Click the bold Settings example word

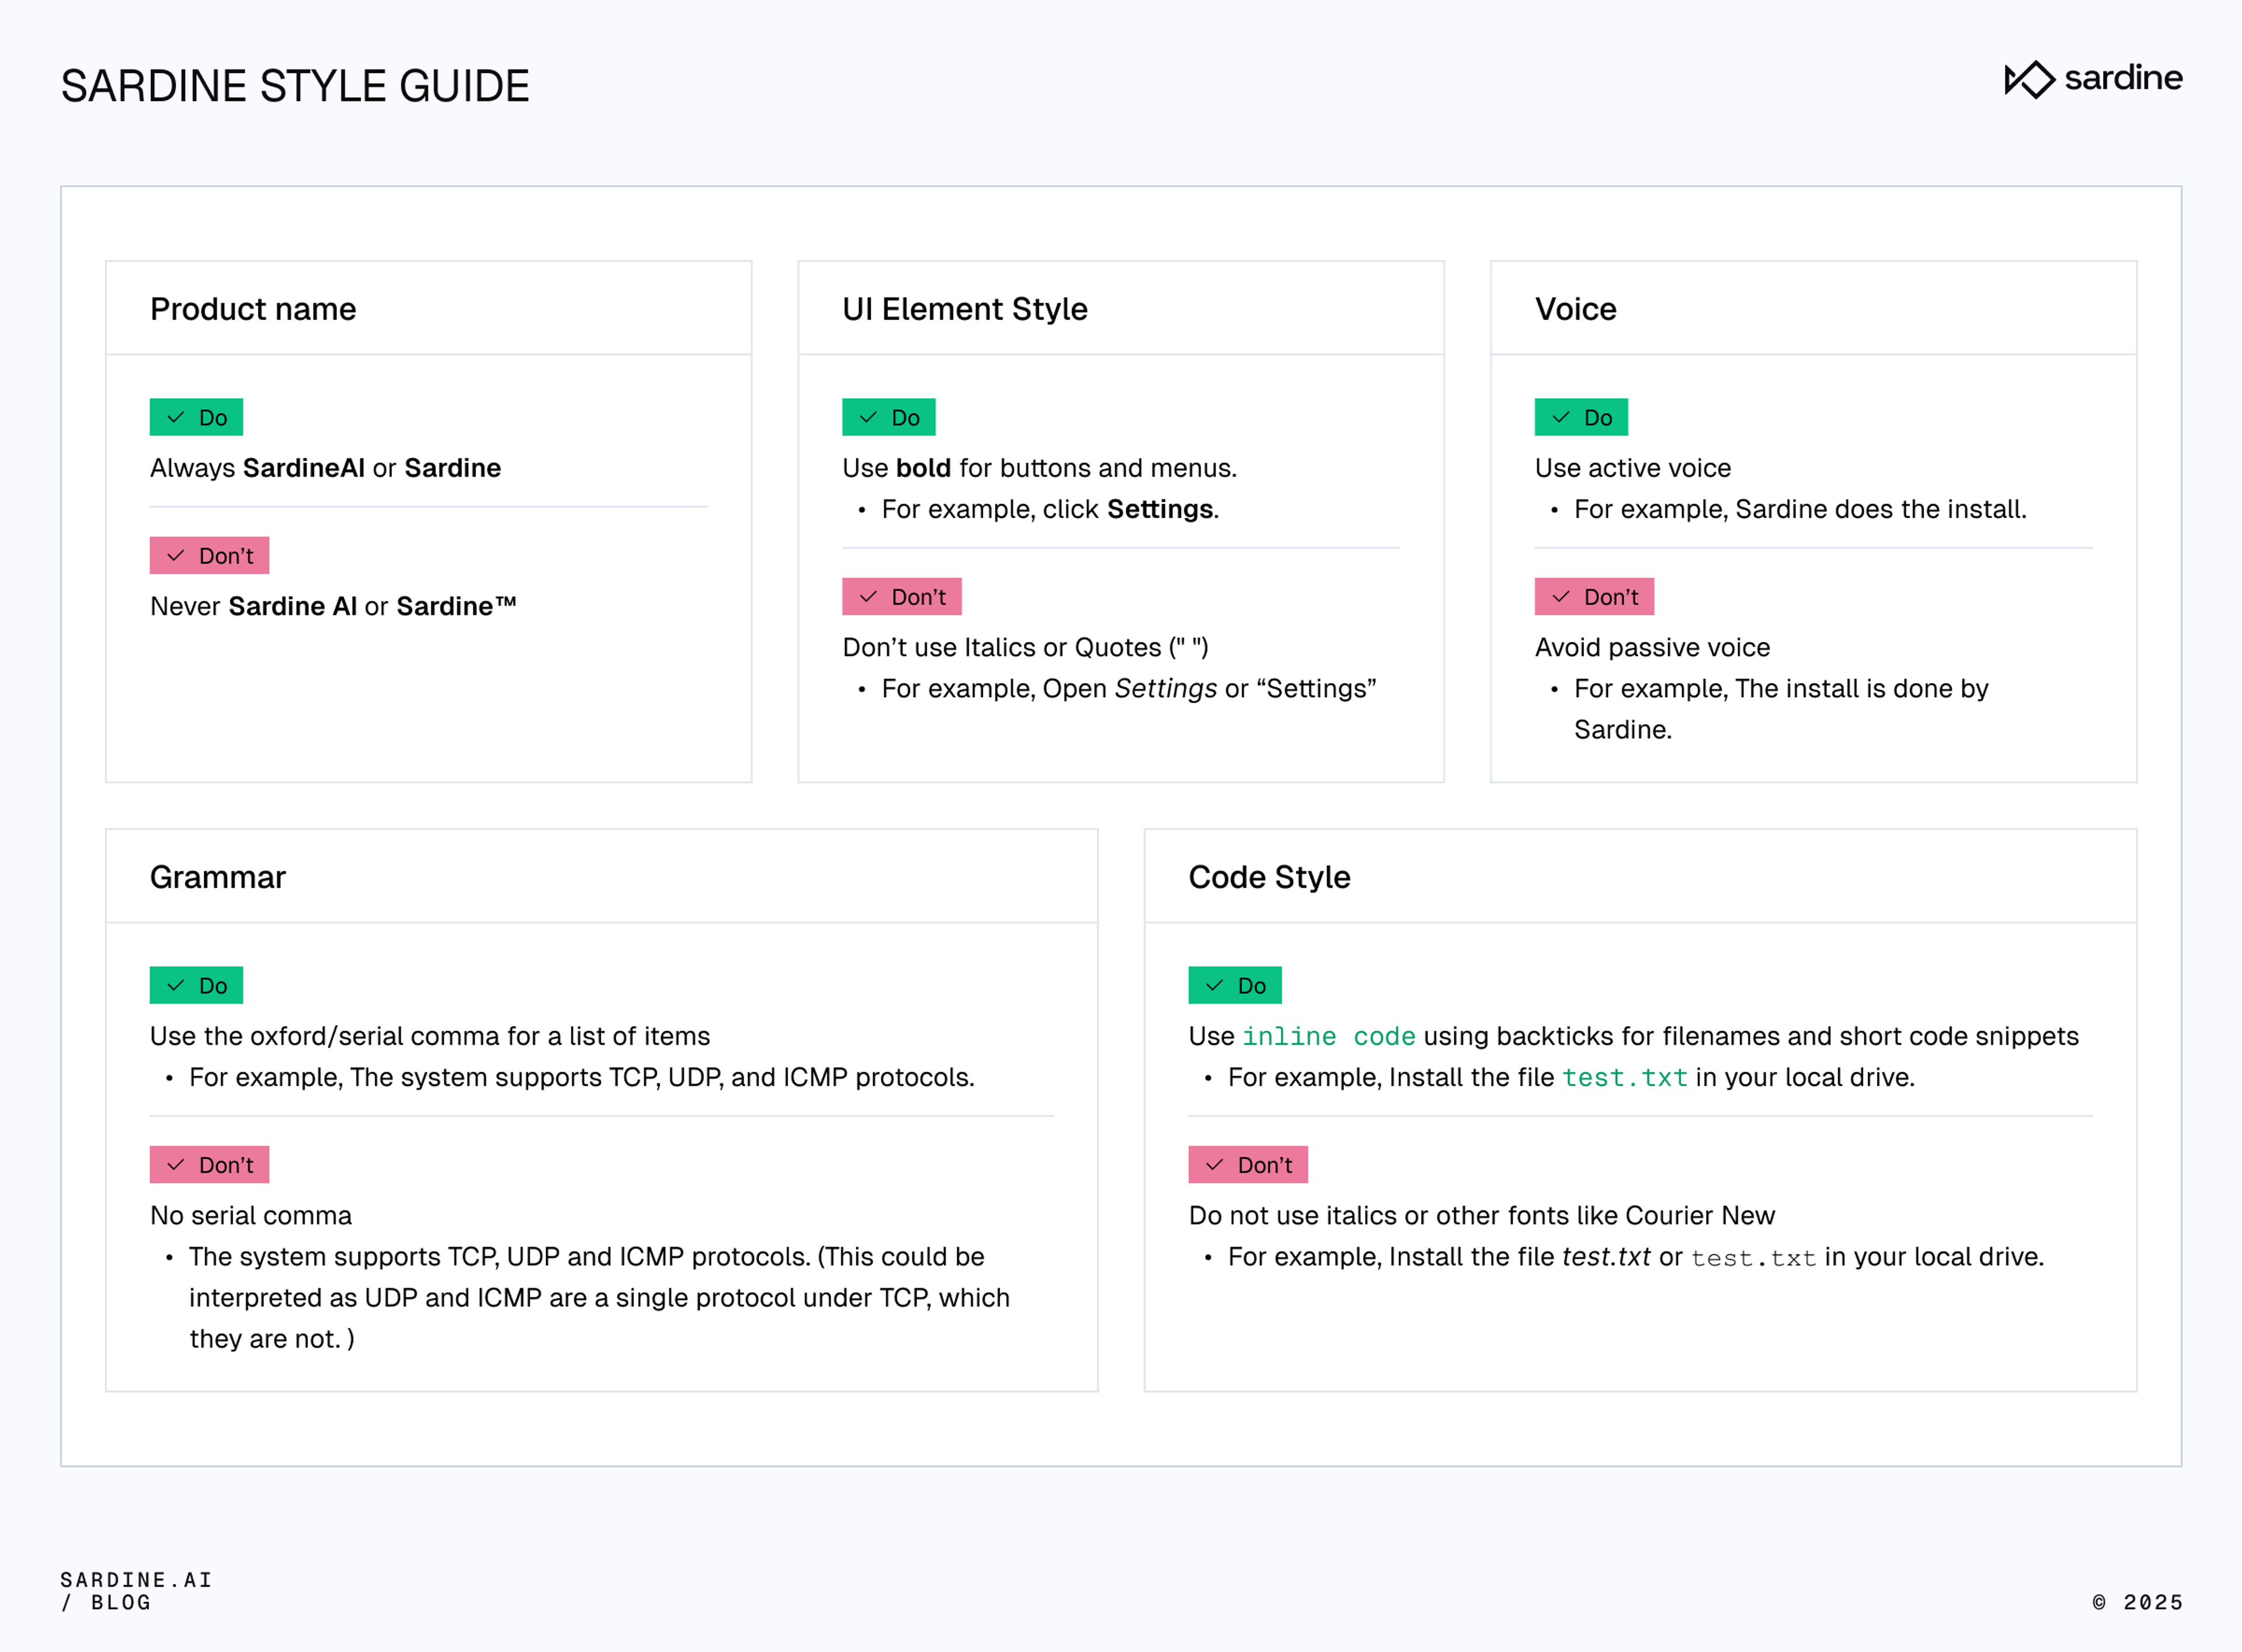pyautogui.click(x=1160, y=509)
